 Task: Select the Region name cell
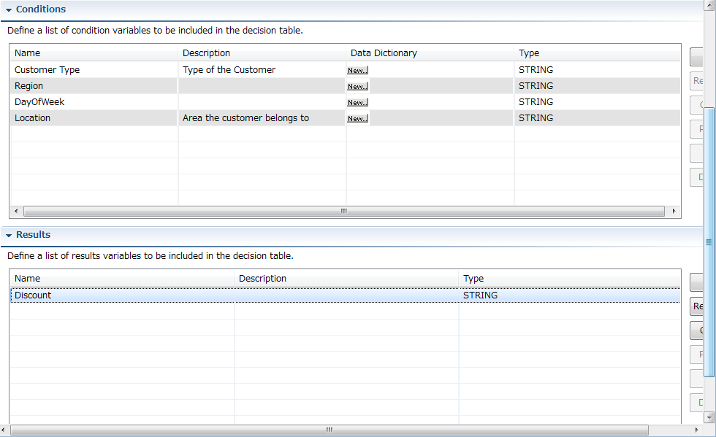(x=94, y=86)
